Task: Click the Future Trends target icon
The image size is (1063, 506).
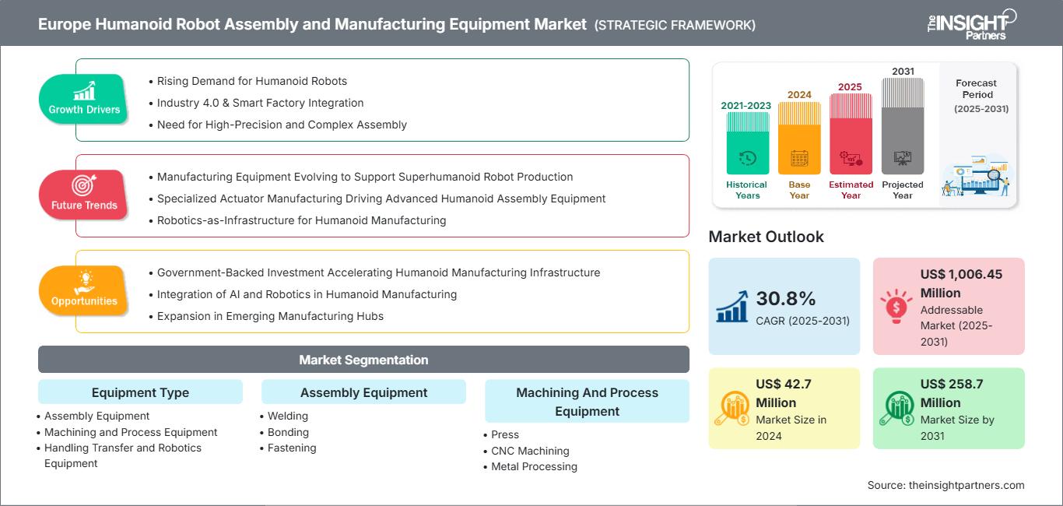Action: [x=84, y=186]
